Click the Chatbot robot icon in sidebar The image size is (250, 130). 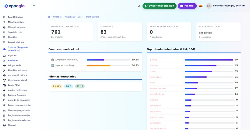pyautogui.click(x=4, y=49)
